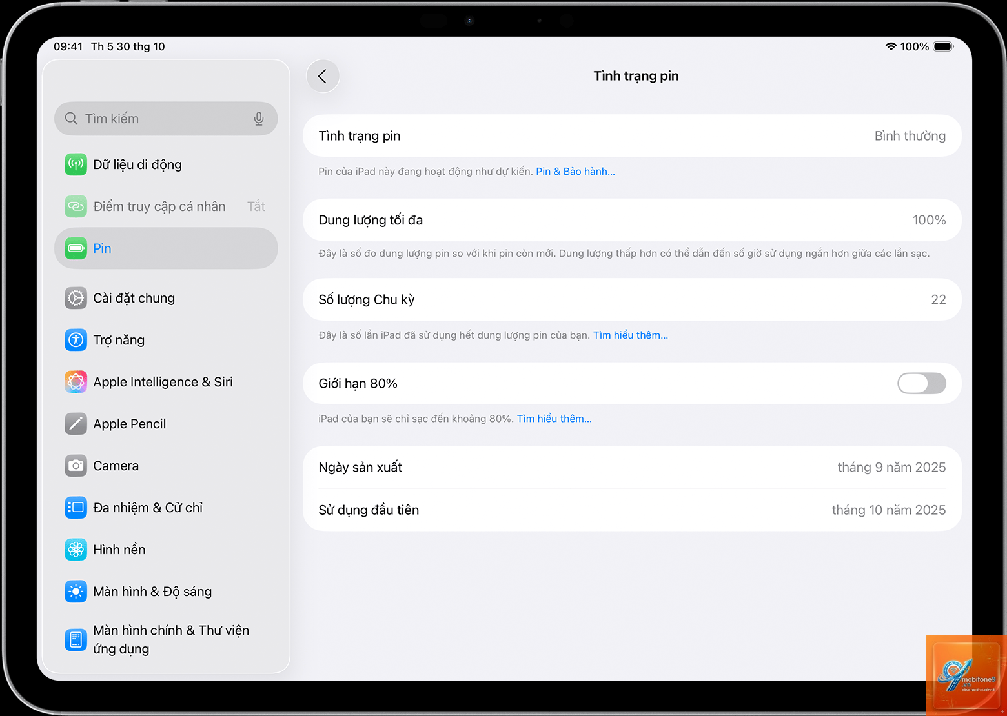Open Tìm hiểu thêm under Số lượng Chu kỳ
The height and width of the screenshot is (716, 1007).
click(x=631, y=335)
